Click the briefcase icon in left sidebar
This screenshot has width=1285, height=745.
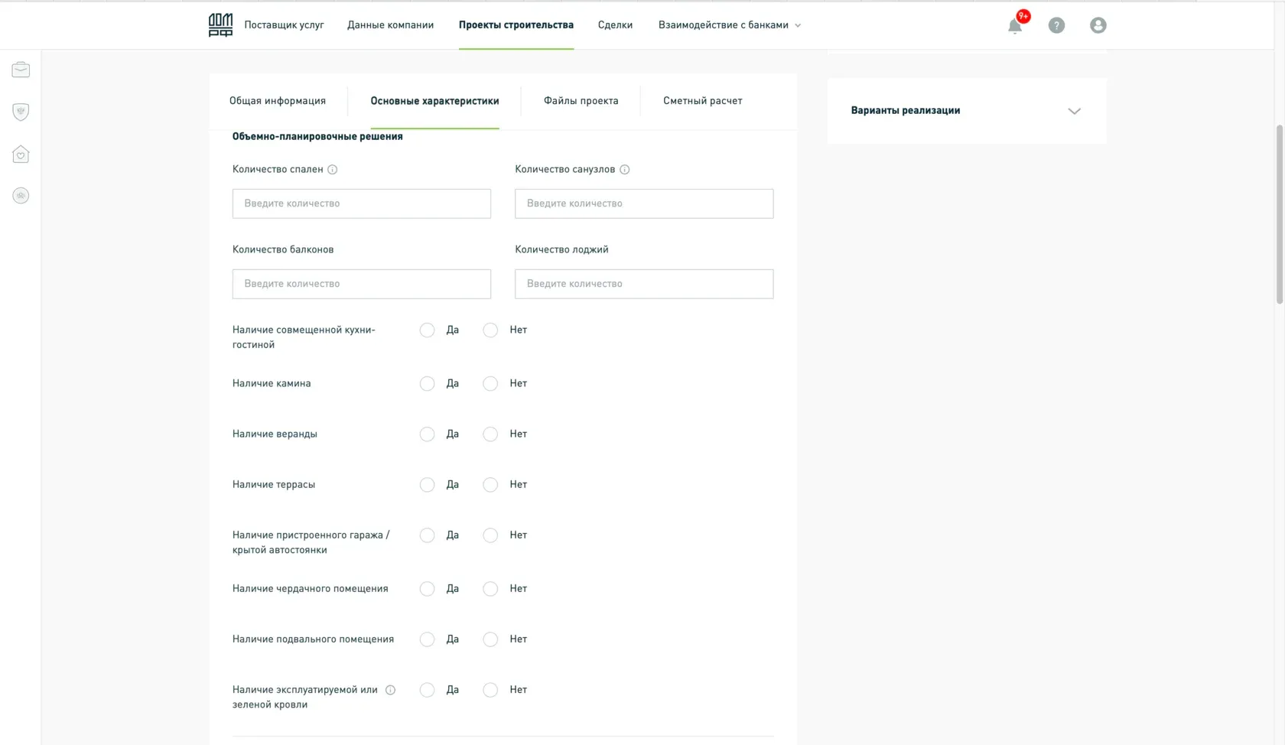click(21, 70)
